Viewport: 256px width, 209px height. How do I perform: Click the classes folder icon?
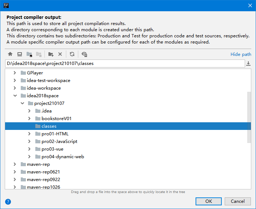click(x=38, y=126)
